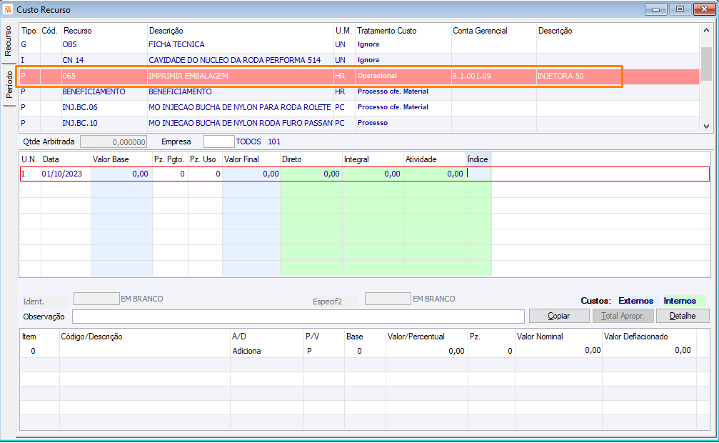Click the U.M. column header
This screenshot has height=443, width=719.
pos(343,31)
